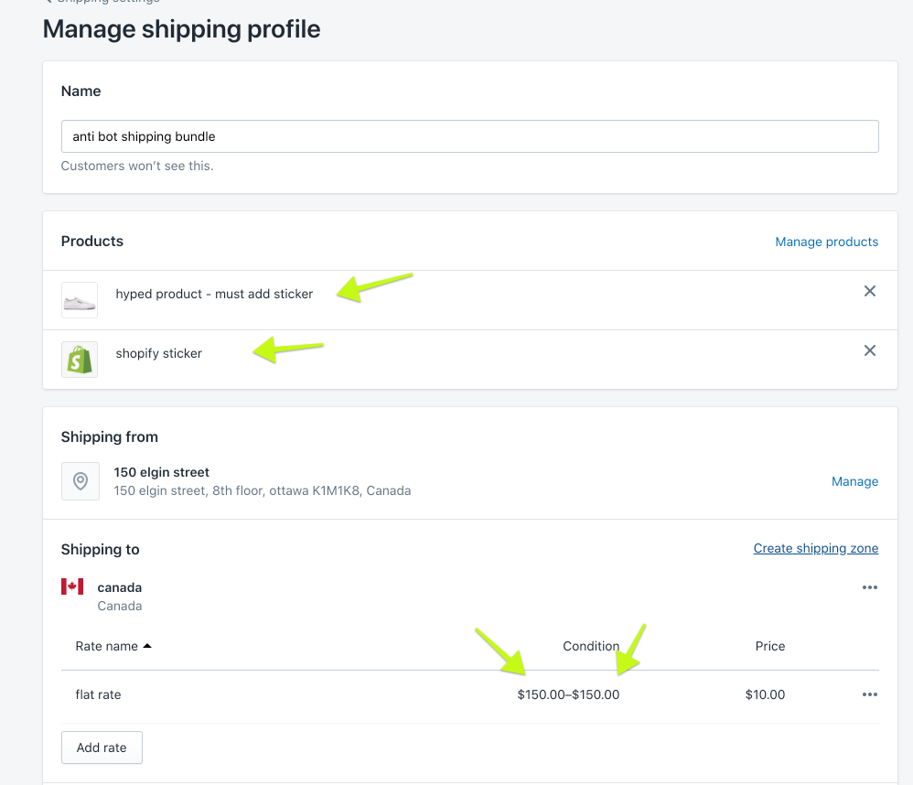Click the Shipping from section heading
This screenshot has height=785, width=913.
110,436
